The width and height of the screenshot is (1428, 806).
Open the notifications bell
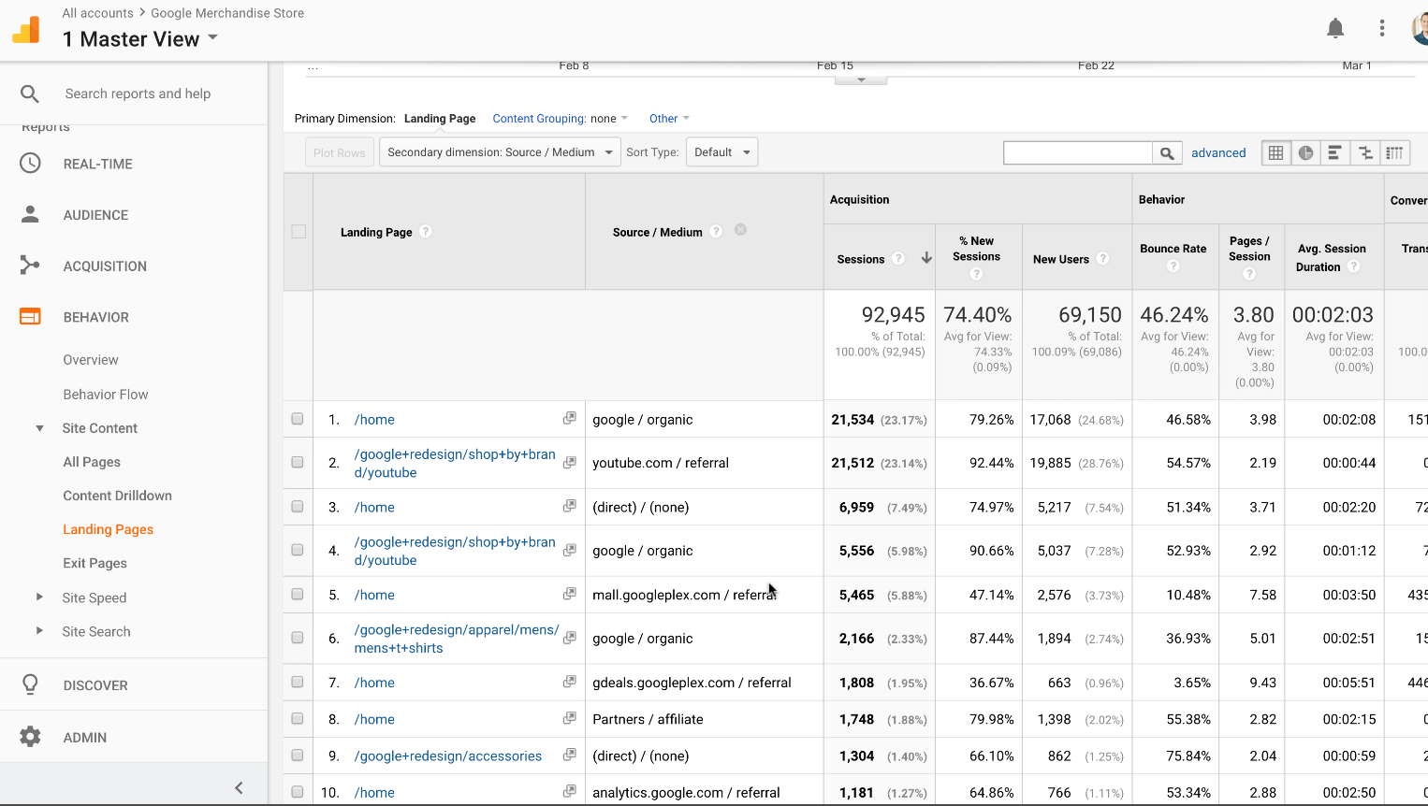click(x=1335, y=28)
